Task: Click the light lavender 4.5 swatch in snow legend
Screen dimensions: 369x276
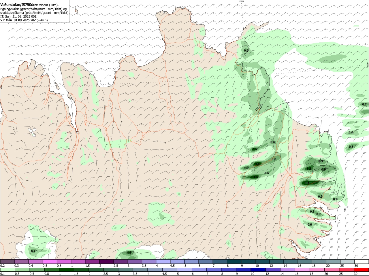Action: click(x=177, y=262)
